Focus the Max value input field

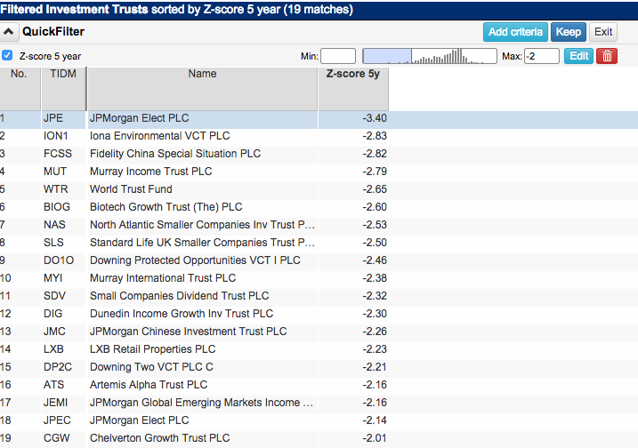click(542, 56)
